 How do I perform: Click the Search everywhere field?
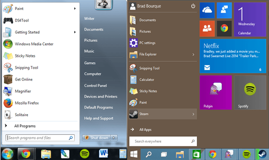point(163,141)
